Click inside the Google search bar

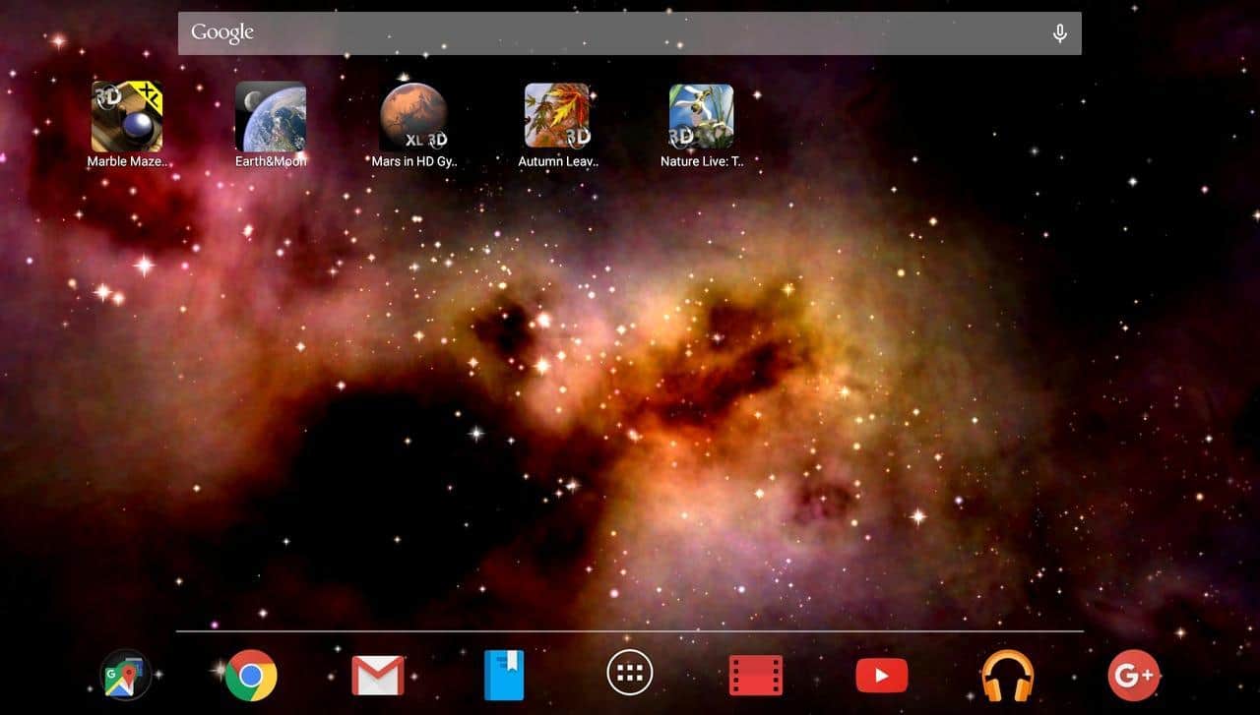click(x=630, y=33)
